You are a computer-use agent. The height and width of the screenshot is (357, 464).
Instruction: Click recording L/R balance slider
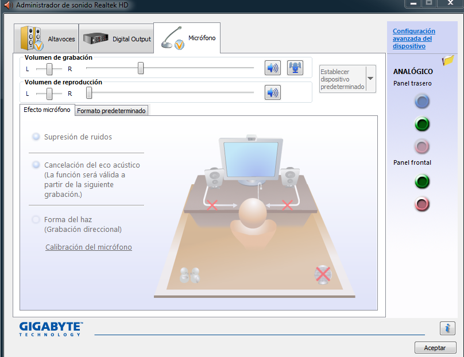(x=49, y=69)
